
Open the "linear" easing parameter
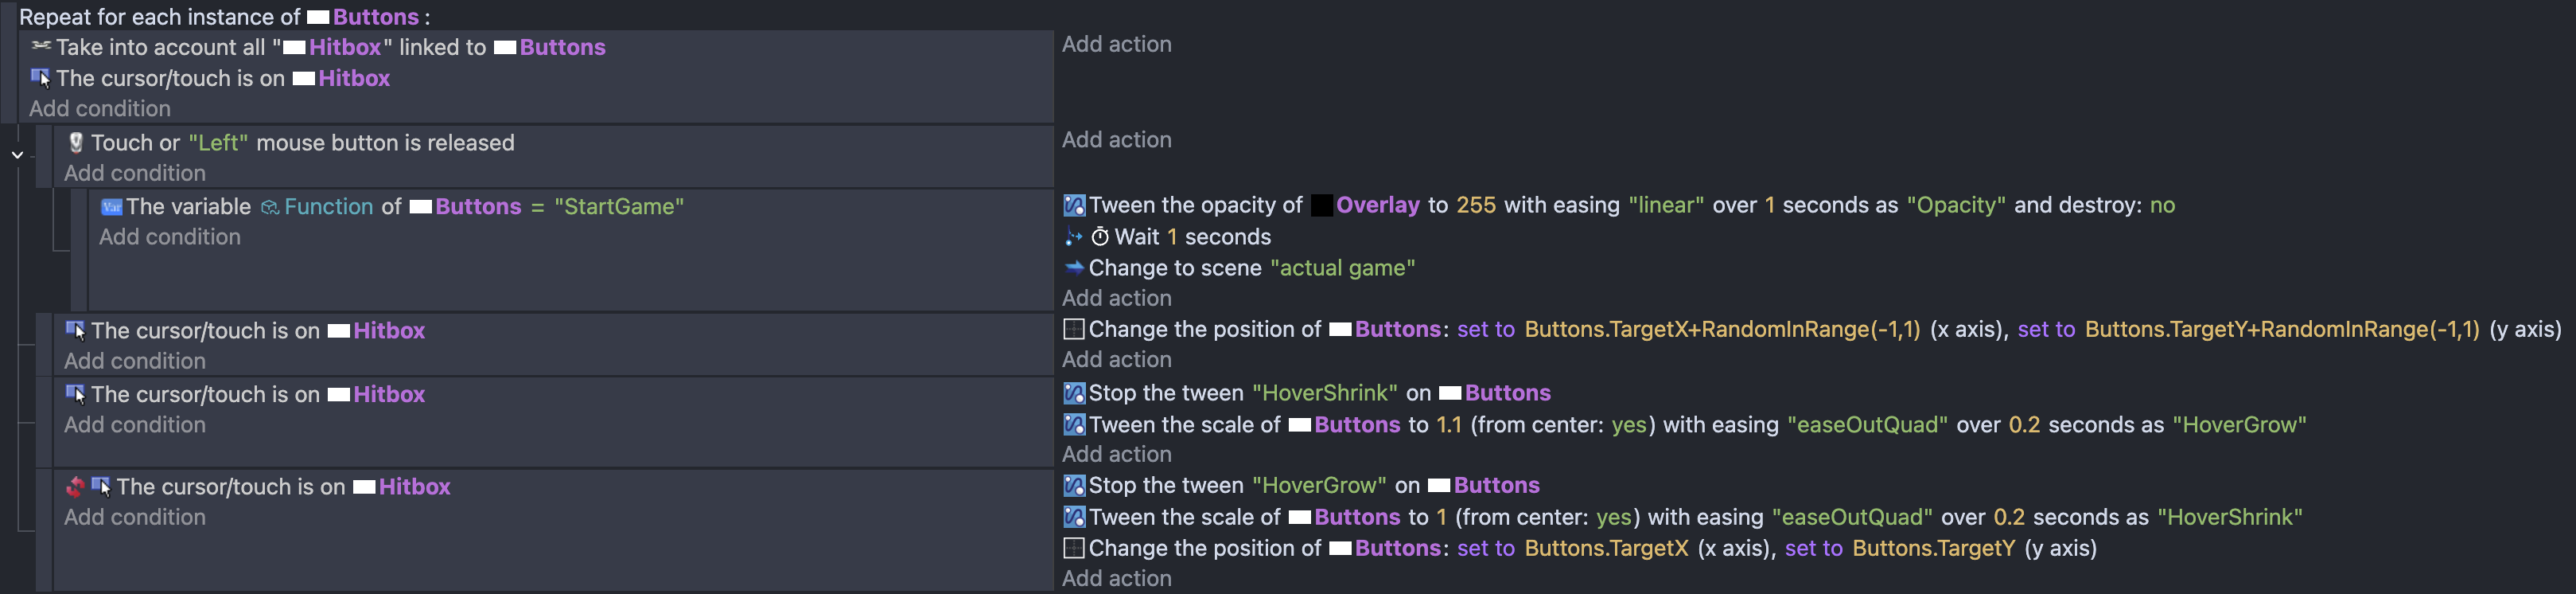click(1666, 205)
